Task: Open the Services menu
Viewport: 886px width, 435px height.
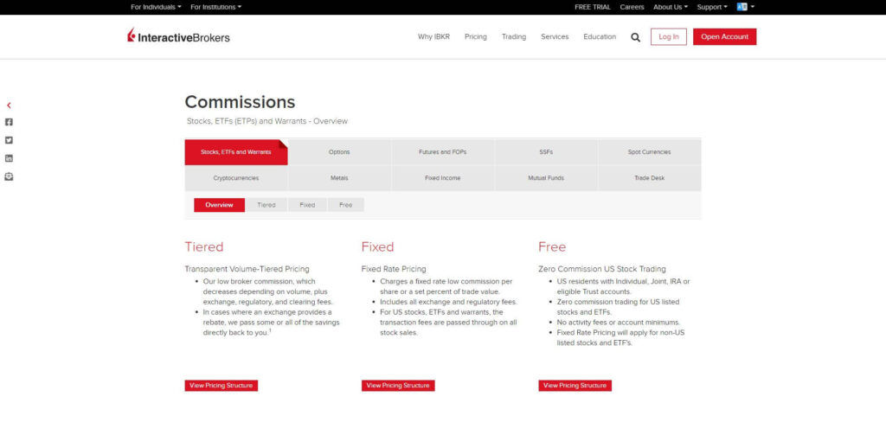Action: pos(555,36)
